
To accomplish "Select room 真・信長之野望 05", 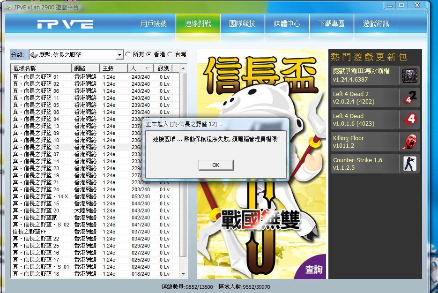I will [x=95, y=105].
